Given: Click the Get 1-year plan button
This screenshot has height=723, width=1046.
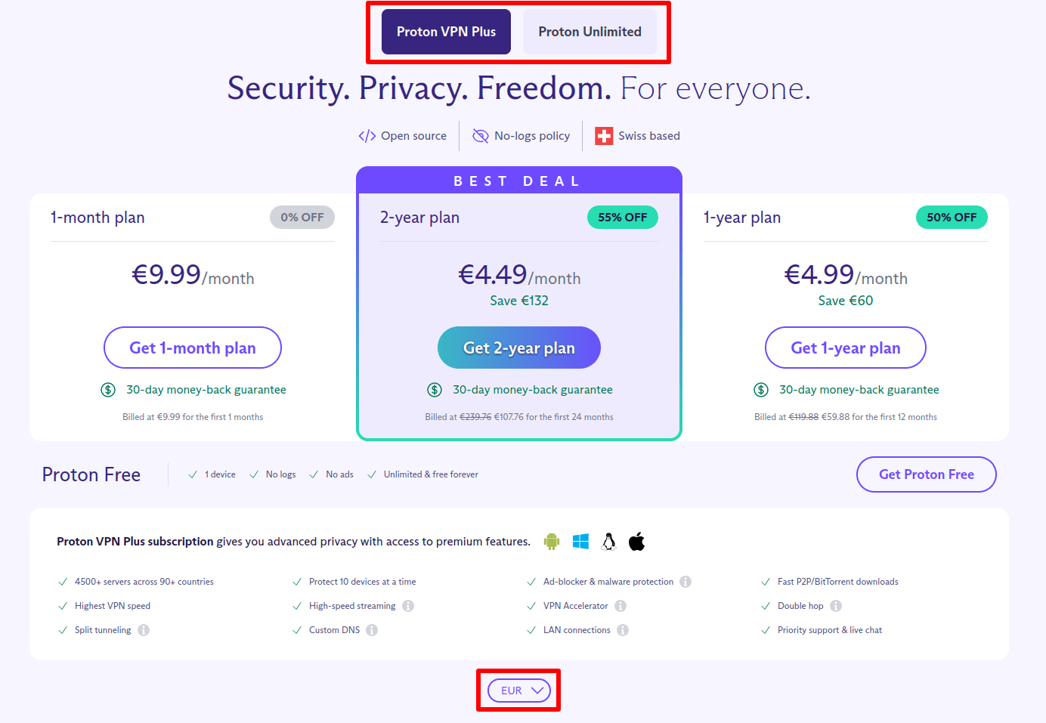Looking at the screenshot, I should click(845, 348).
